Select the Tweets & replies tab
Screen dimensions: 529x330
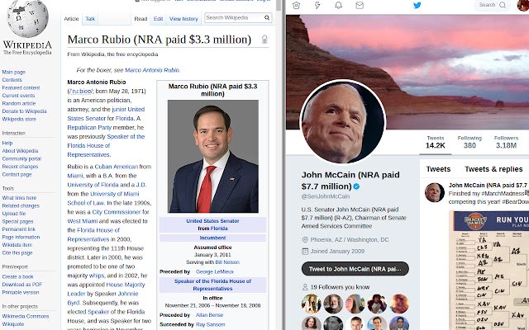(x=493, y=169)
